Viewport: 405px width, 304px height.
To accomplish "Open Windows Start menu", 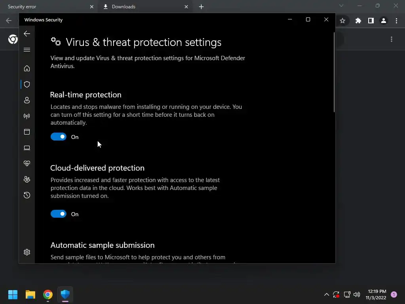I will click(x=13, y=294).
